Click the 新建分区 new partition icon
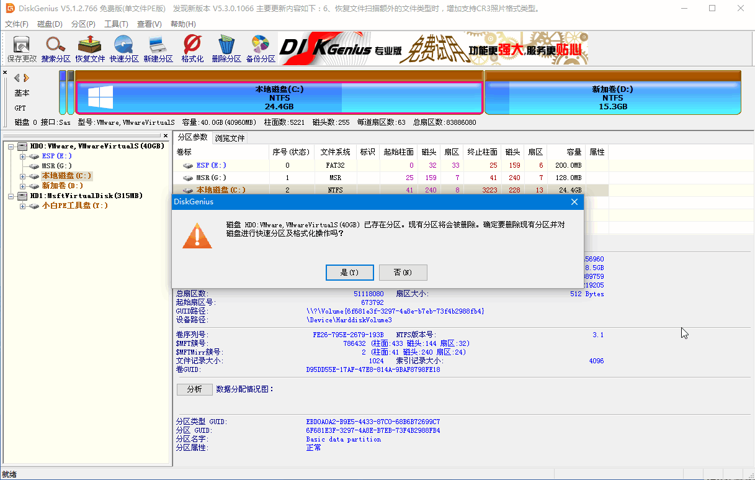 [x=158, y=48]
